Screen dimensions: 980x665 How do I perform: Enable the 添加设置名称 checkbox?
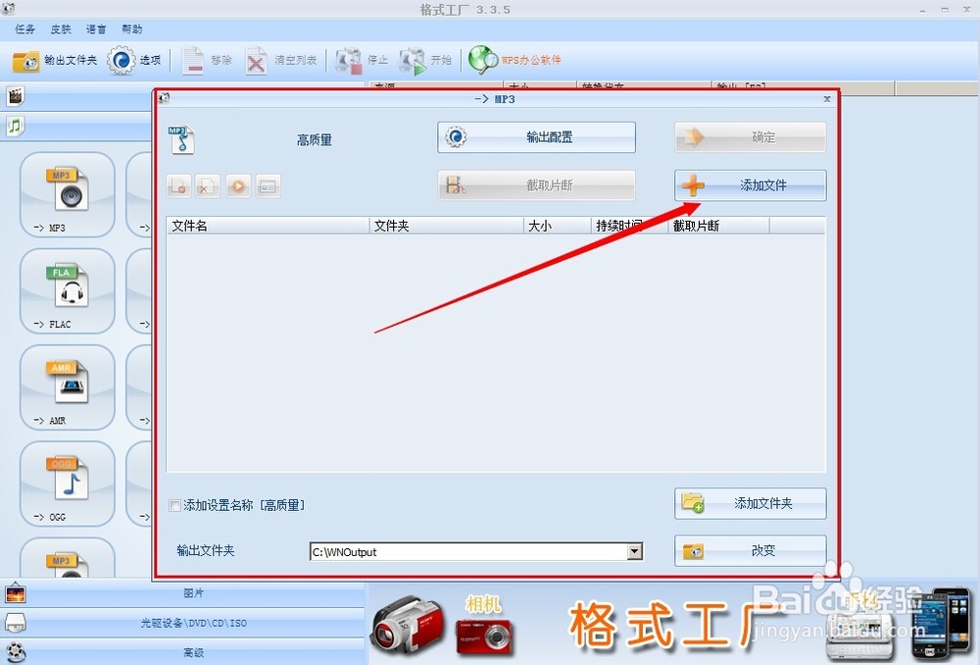point(174,504)
